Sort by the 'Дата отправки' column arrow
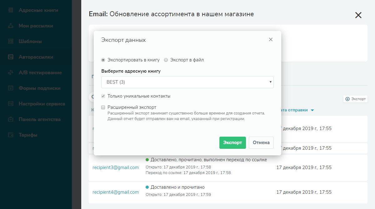This screenshot has height=209, width=375. [x=312, y=110]
